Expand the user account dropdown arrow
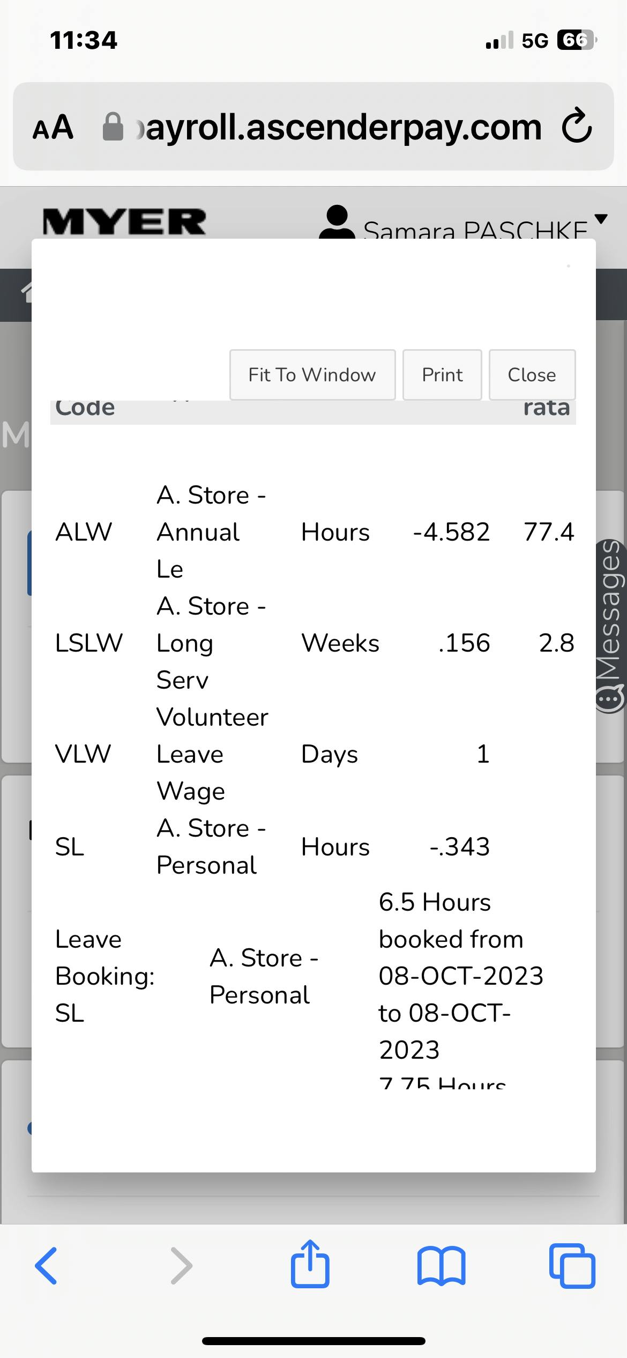 601,219
